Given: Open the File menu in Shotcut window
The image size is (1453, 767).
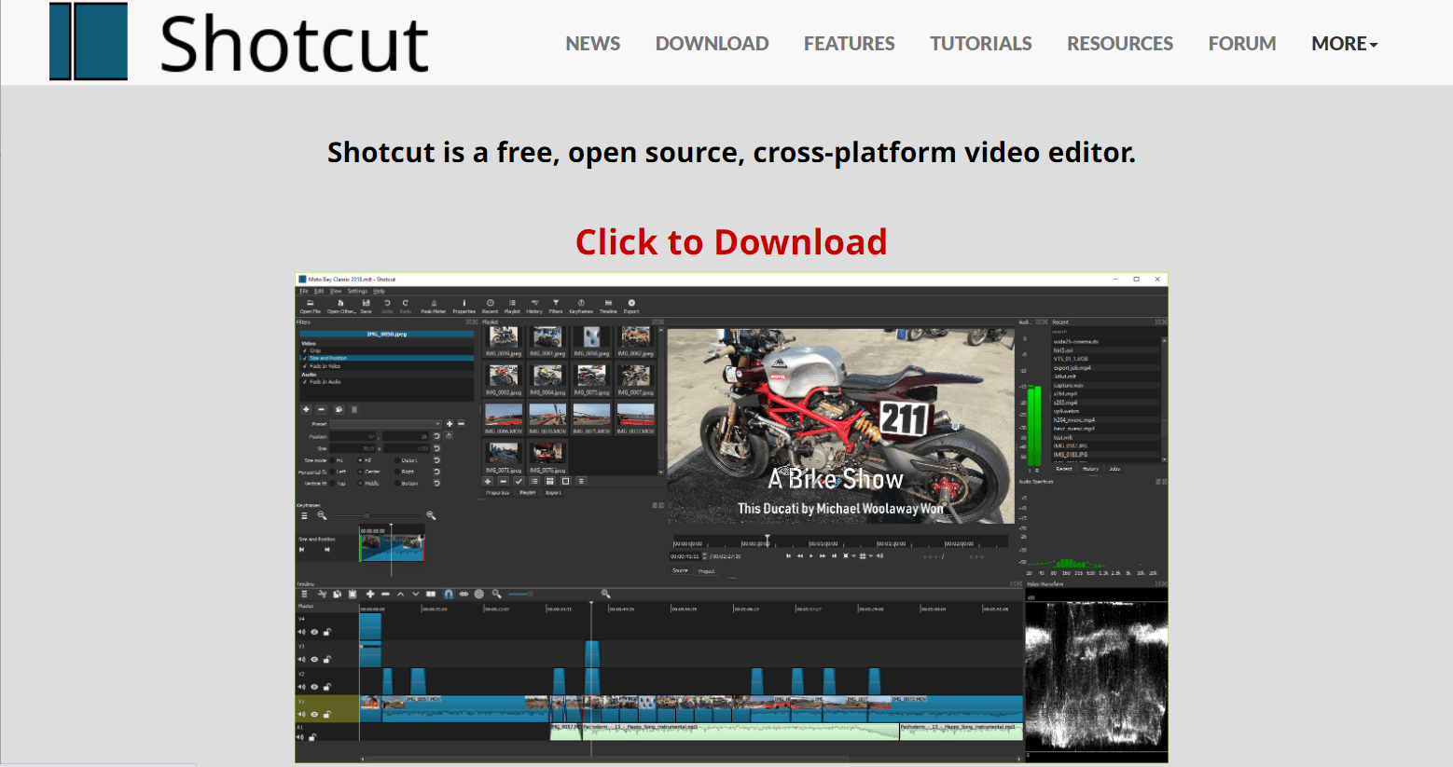Looking at the screenshot, I should 304,291.
